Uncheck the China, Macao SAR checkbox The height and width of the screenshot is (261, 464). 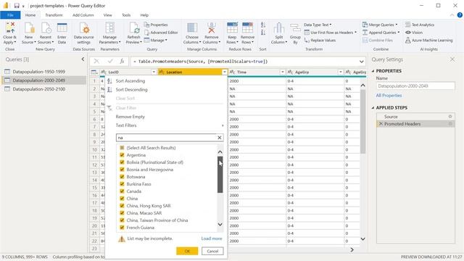point(122,212)
